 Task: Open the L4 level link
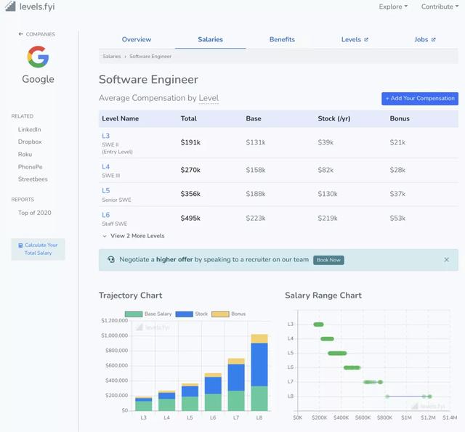pyautogui.click(x=105, y=167)
